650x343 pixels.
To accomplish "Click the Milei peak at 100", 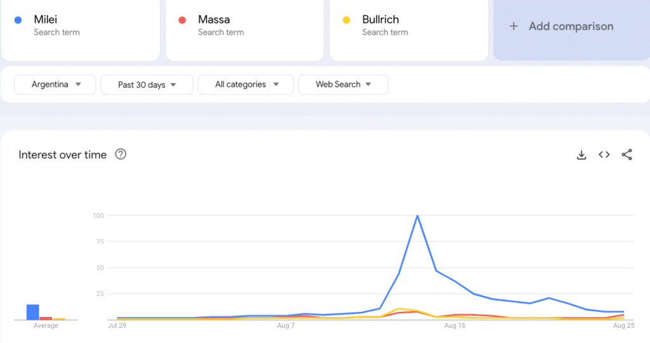I will 417,215.
